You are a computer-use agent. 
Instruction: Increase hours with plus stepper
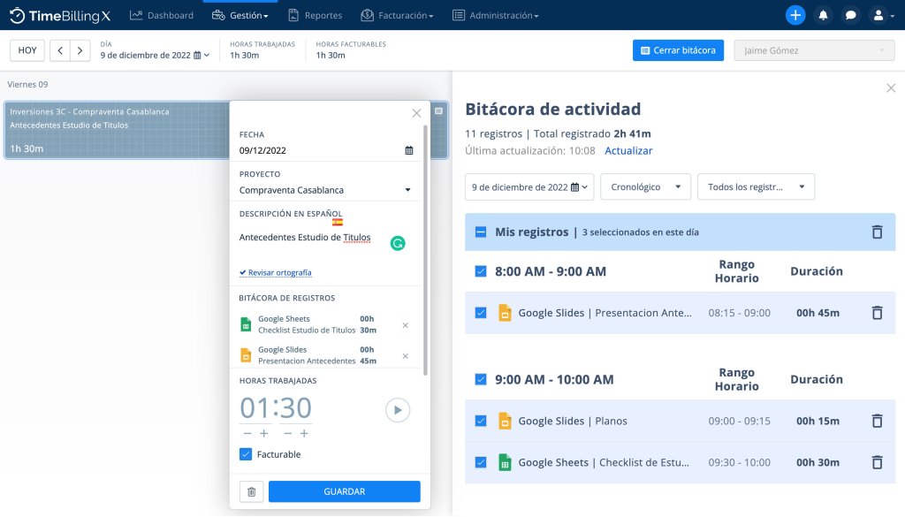(263, 433)
